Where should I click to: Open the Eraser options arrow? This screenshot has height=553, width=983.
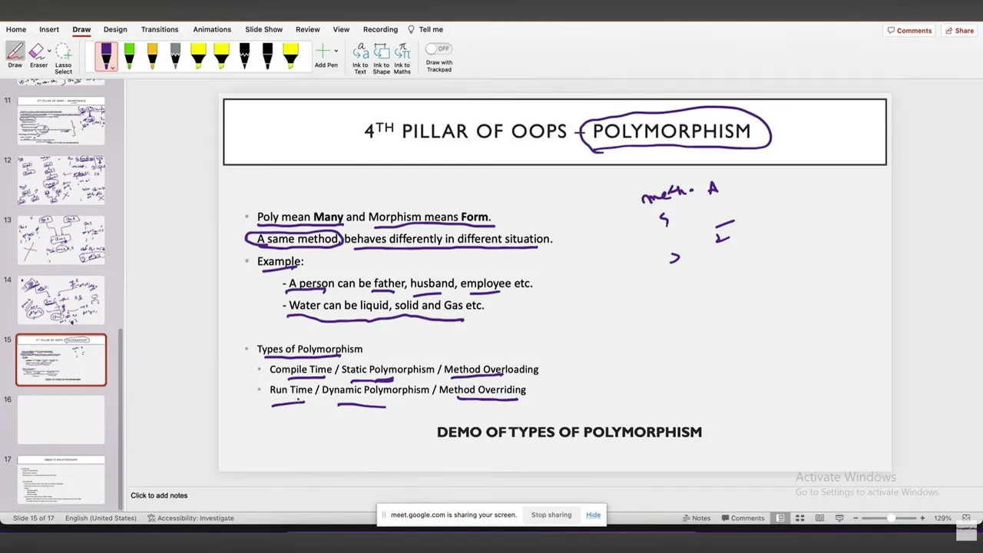click(50, 51)
